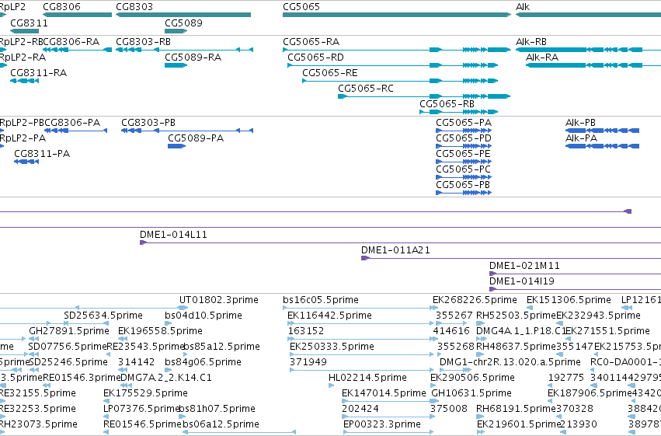
Task: Click transcript Alk-RA
Action: [593, 65]
